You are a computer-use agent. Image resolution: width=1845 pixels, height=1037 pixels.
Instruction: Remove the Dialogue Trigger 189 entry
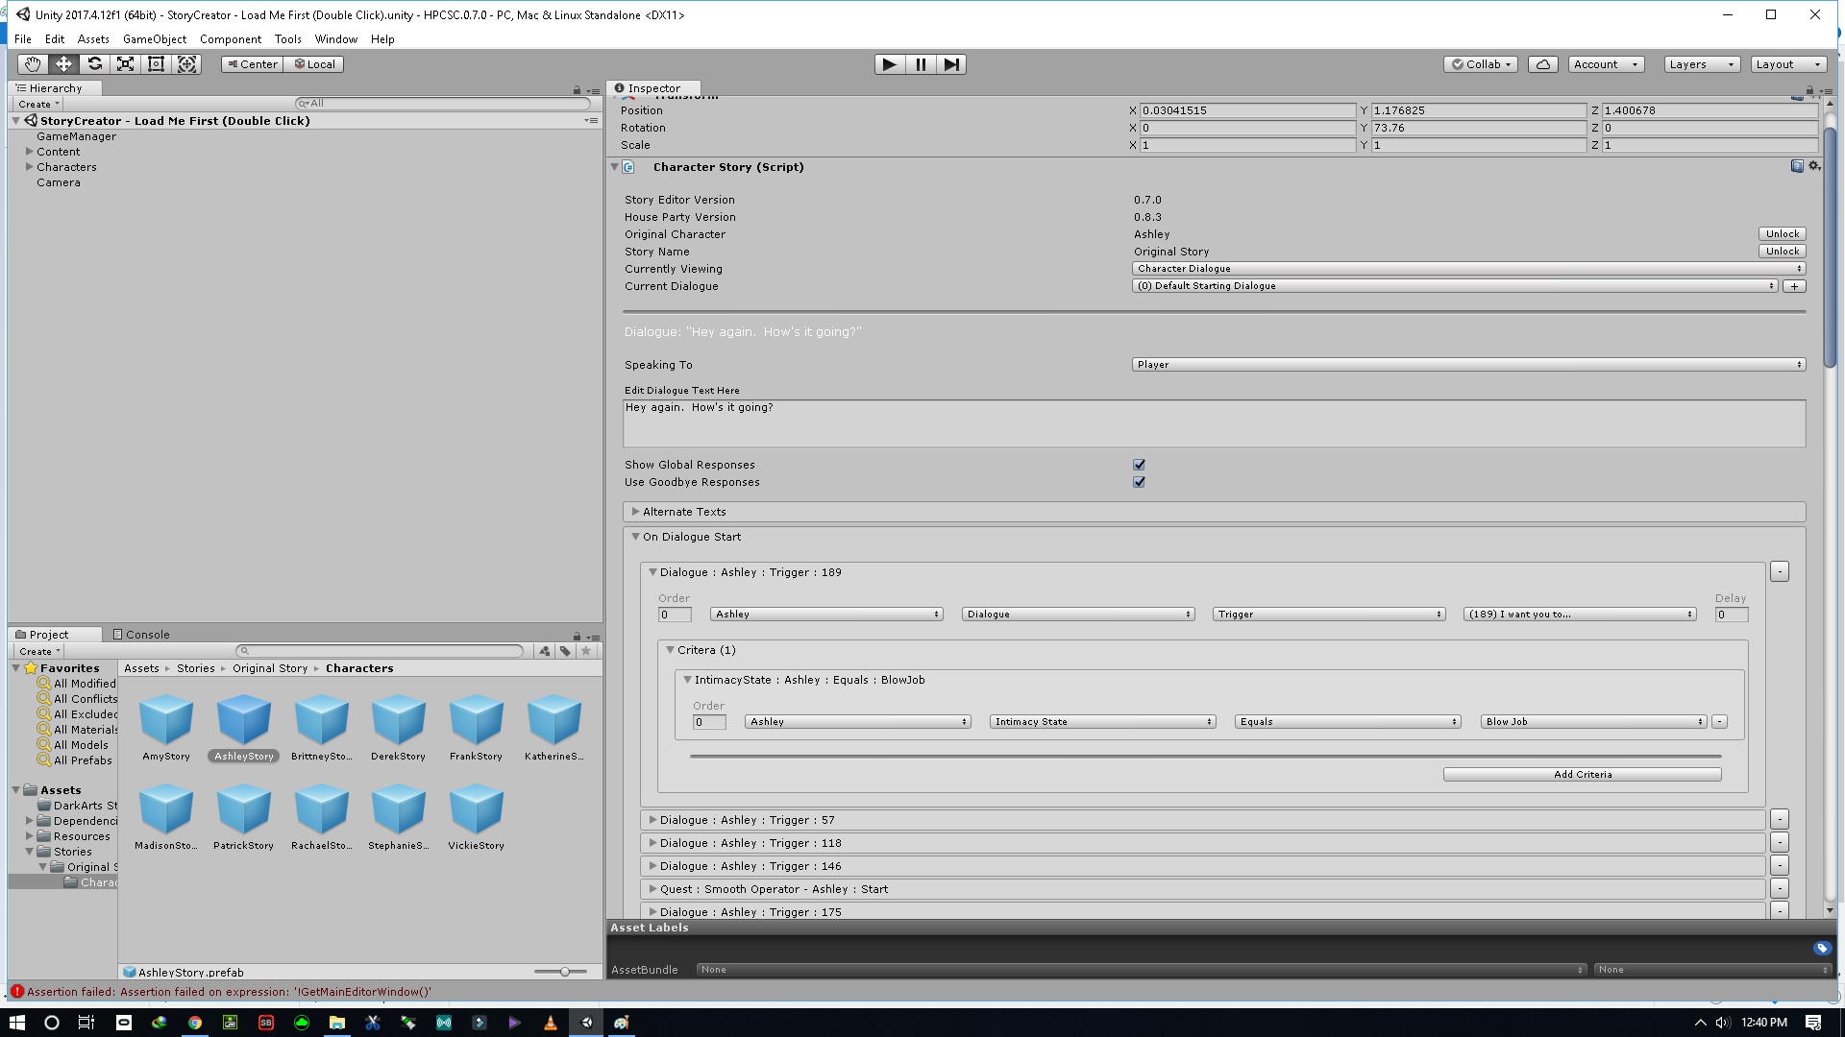pos(1779,572)
